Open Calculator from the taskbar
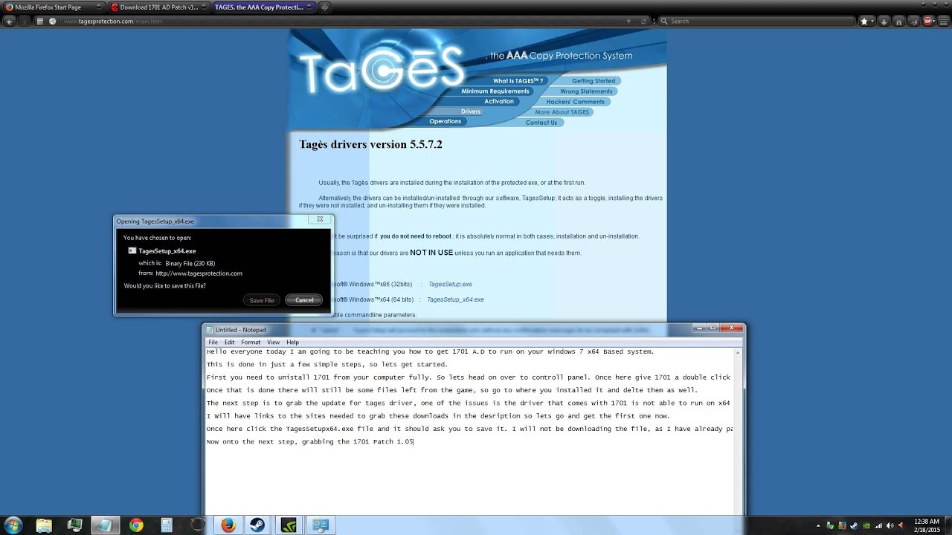 click(167, 525)
